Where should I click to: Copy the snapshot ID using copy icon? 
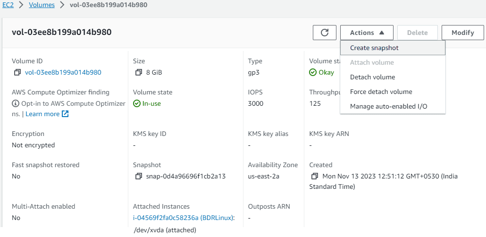tap(138, 177)
